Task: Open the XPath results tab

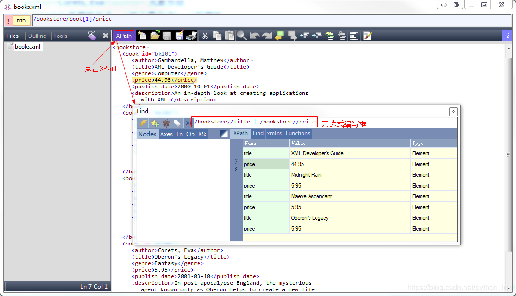Action: [240, 133]
